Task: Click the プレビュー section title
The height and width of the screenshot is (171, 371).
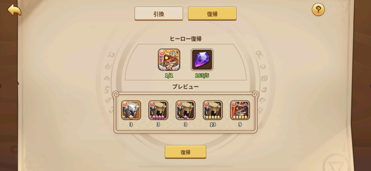Action: (185, 87)
